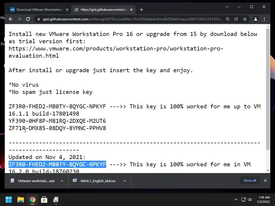Open tab search chevron
This screenshot has width=275, height=206.
tap(227, 7)
